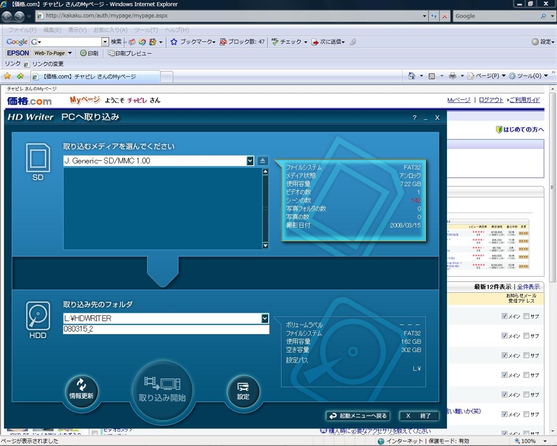
Task: Open a new tab with the blank tab button
Action: pos(167,76)
